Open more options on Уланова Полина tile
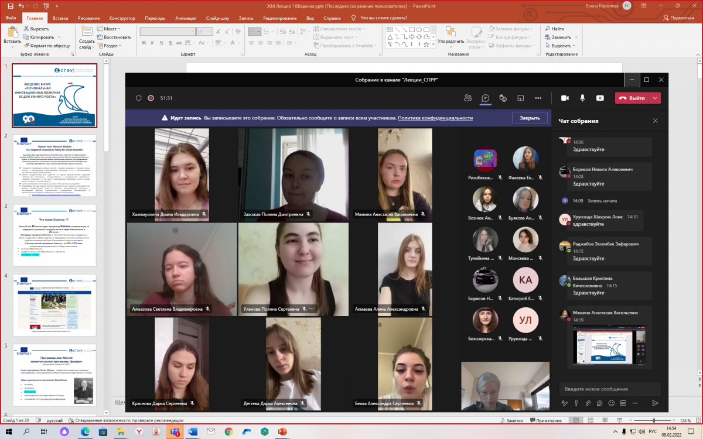 (x=312, y=308)
